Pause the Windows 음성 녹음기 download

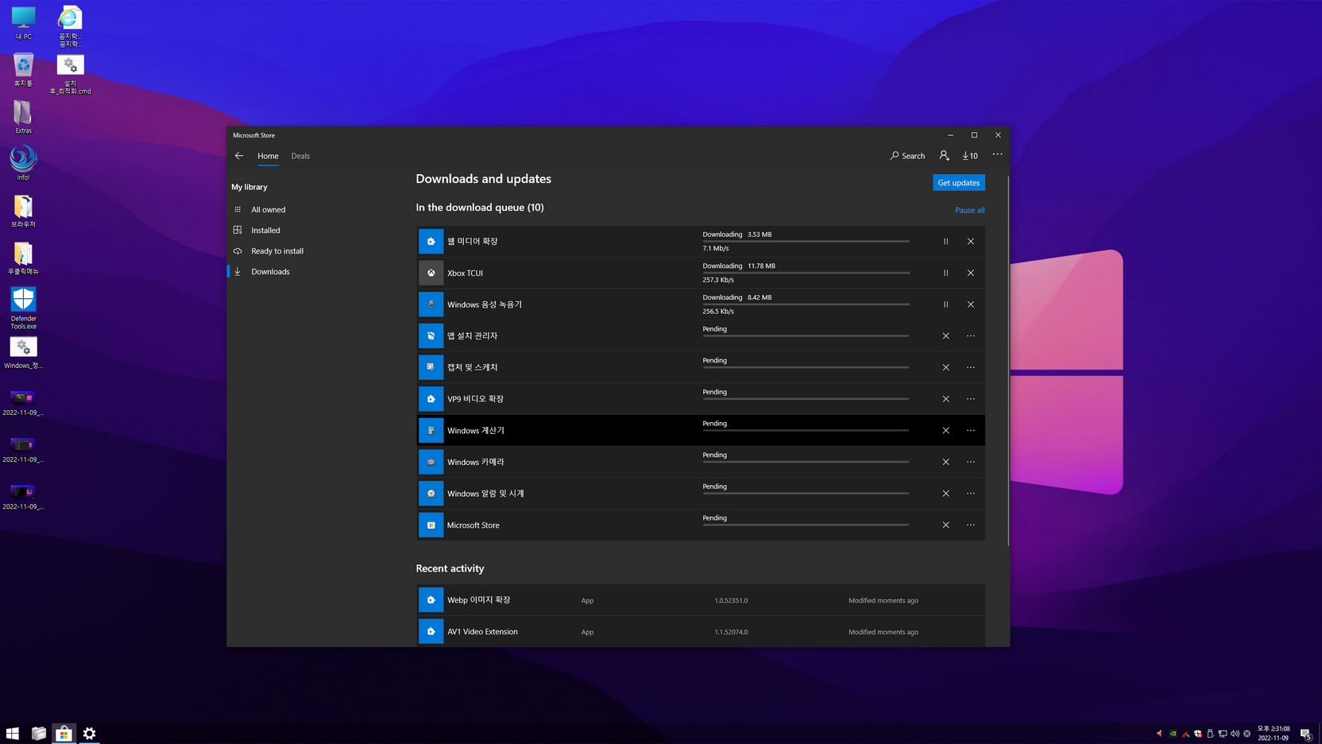pos(945,304)
